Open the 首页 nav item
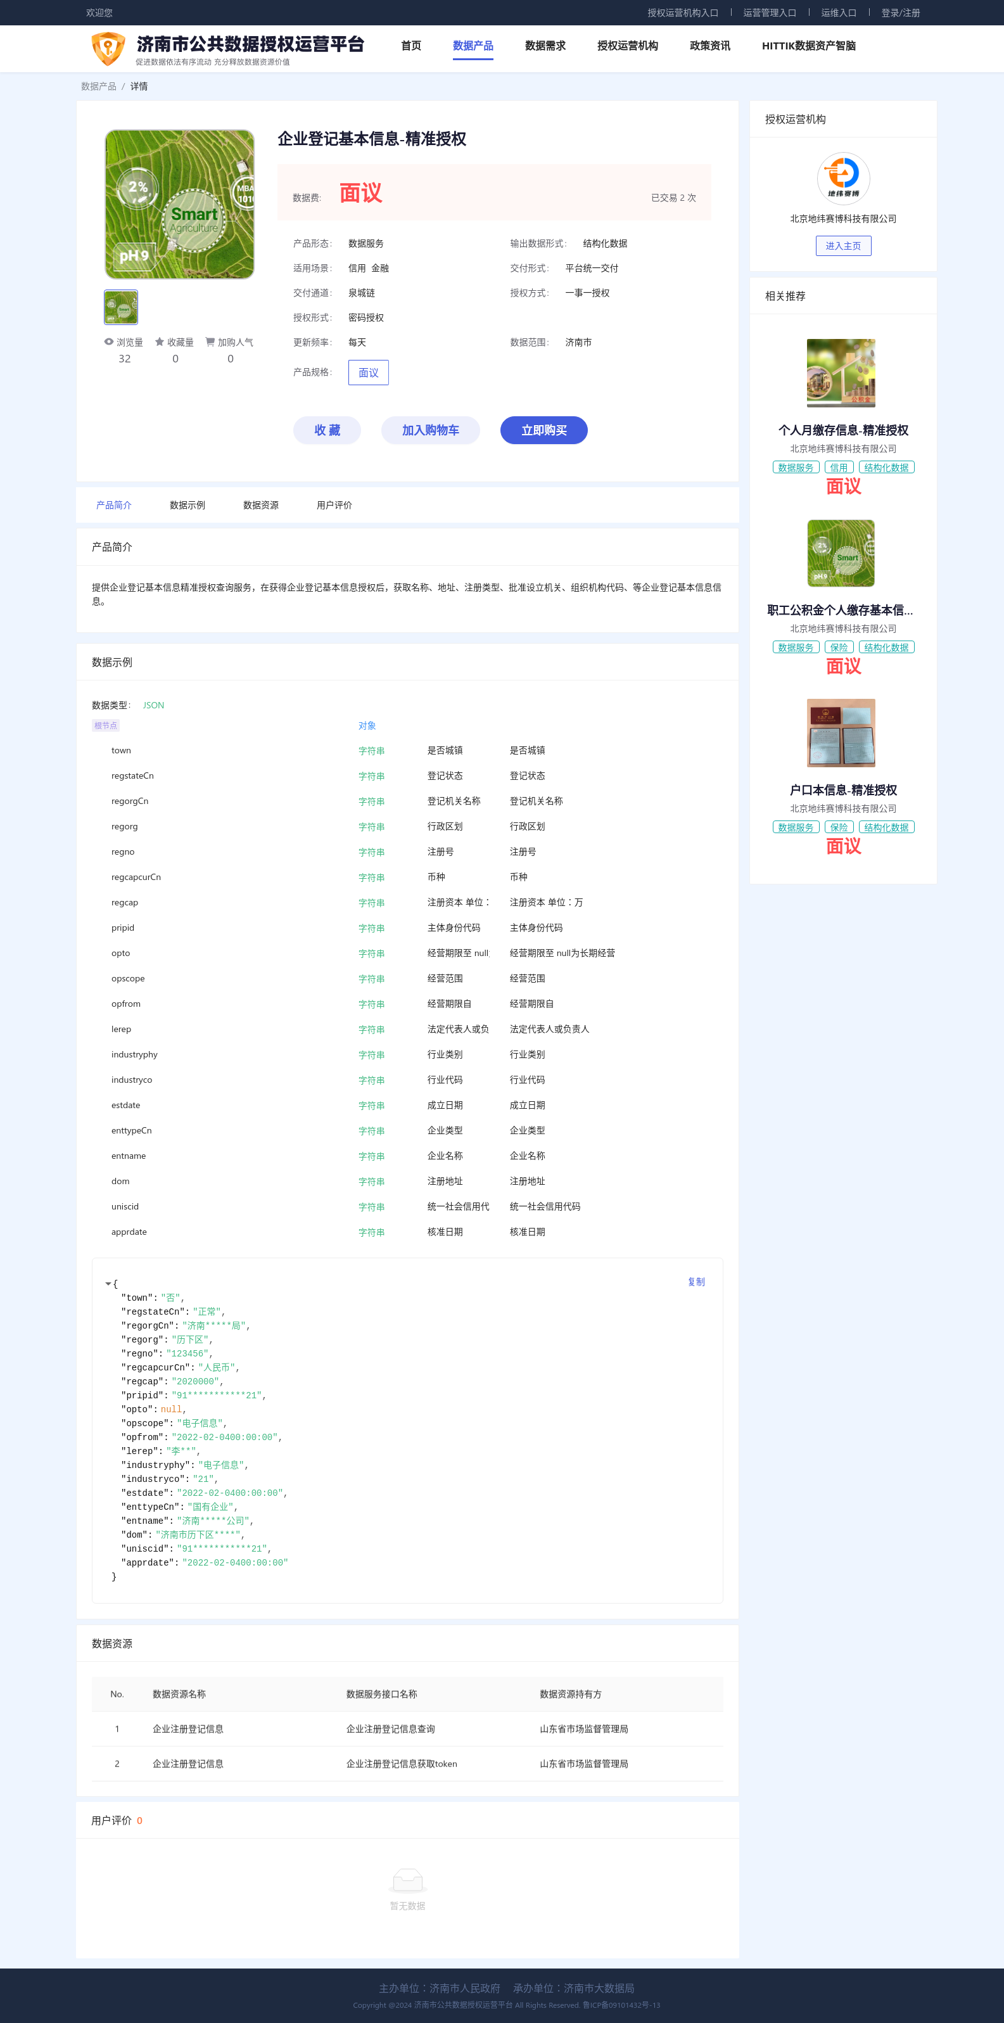Viewport: 1004px width, 2023px height. tap(410, 46)
